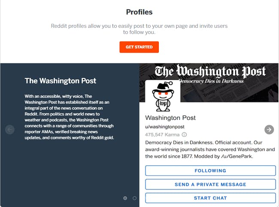Image resolution: width=279 pixels, height=207 pixels.
Task: Click the Washington Post slide description paragraph
Action: click(x=69, y=117)
